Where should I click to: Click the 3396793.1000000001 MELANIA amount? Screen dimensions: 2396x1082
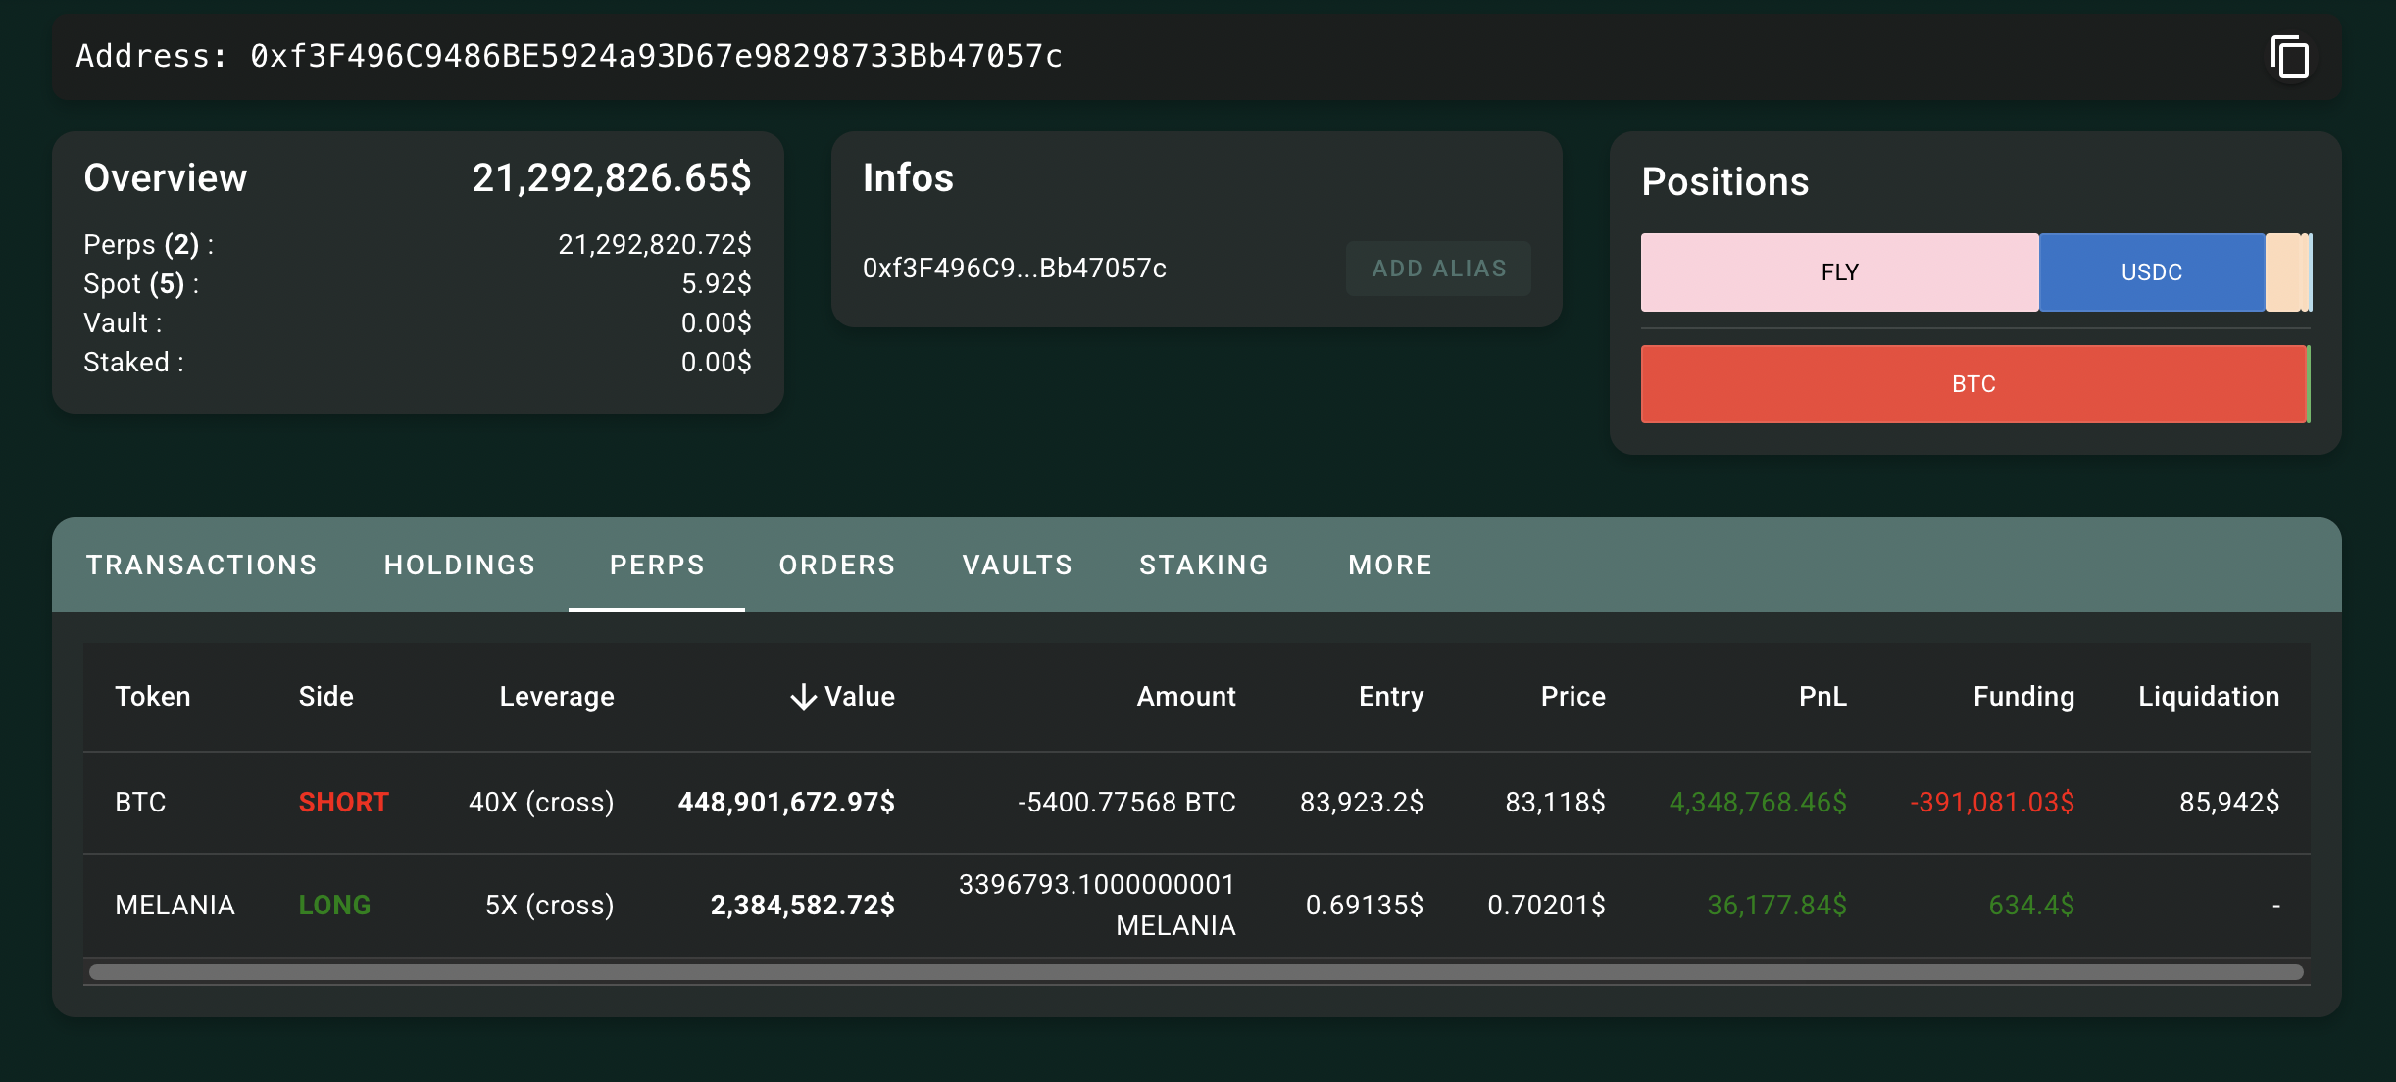tap(1097, 906)
